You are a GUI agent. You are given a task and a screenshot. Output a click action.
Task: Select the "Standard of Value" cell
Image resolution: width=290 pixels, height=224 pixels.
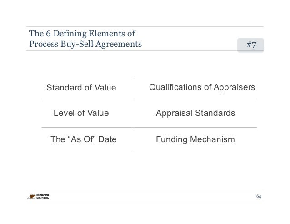point(81,87)
